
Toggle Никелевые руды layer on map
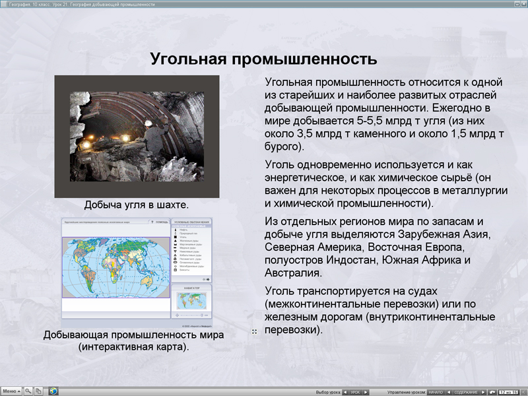pyautogui.click(x=175, y=251)
